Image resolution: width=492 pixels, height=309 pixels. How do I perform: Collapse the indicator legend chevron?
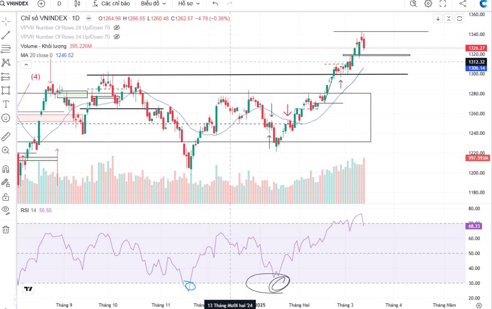pos(26,64)
